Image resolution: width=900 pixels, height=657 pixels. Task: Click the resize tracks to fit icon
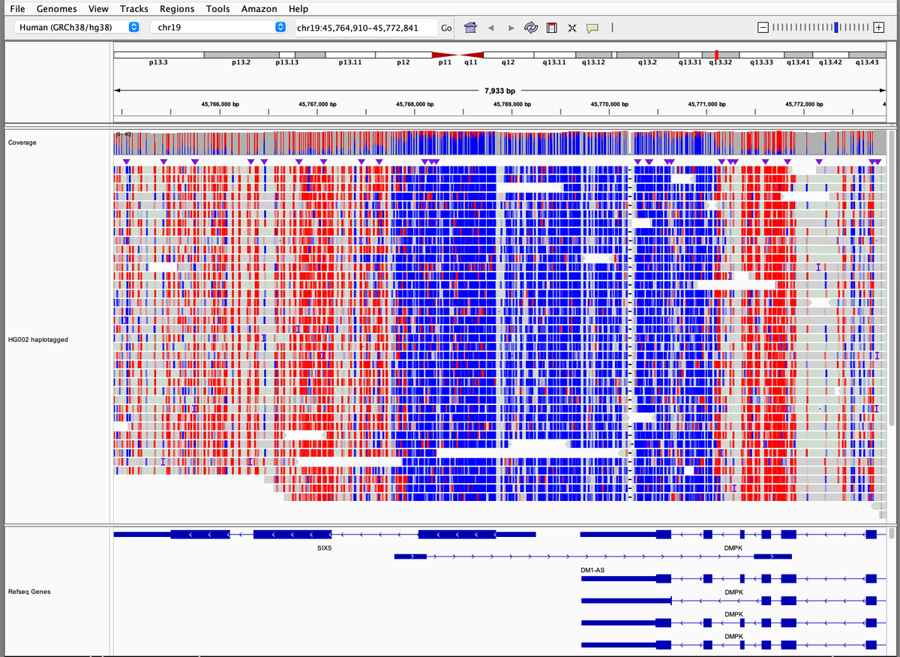point(572,28)
